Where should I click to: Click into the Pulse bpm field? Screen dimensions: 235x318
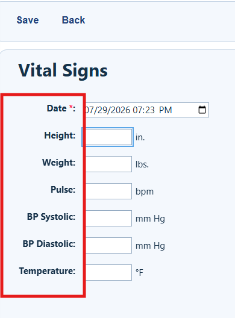click(107, 192)
